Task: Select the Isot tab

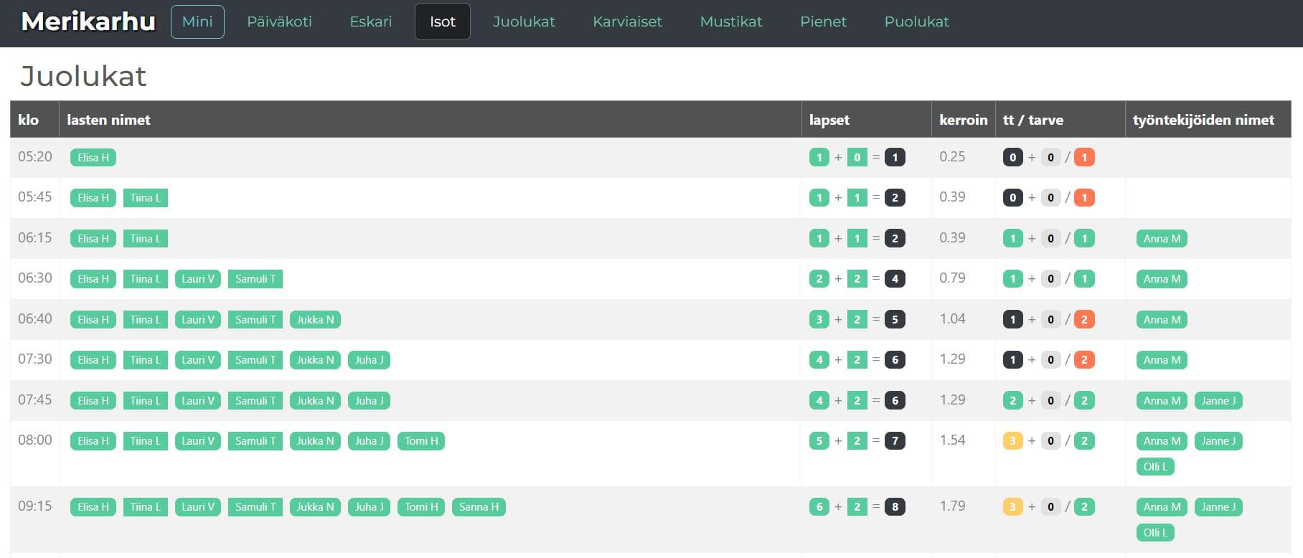Action: (442, 22)
